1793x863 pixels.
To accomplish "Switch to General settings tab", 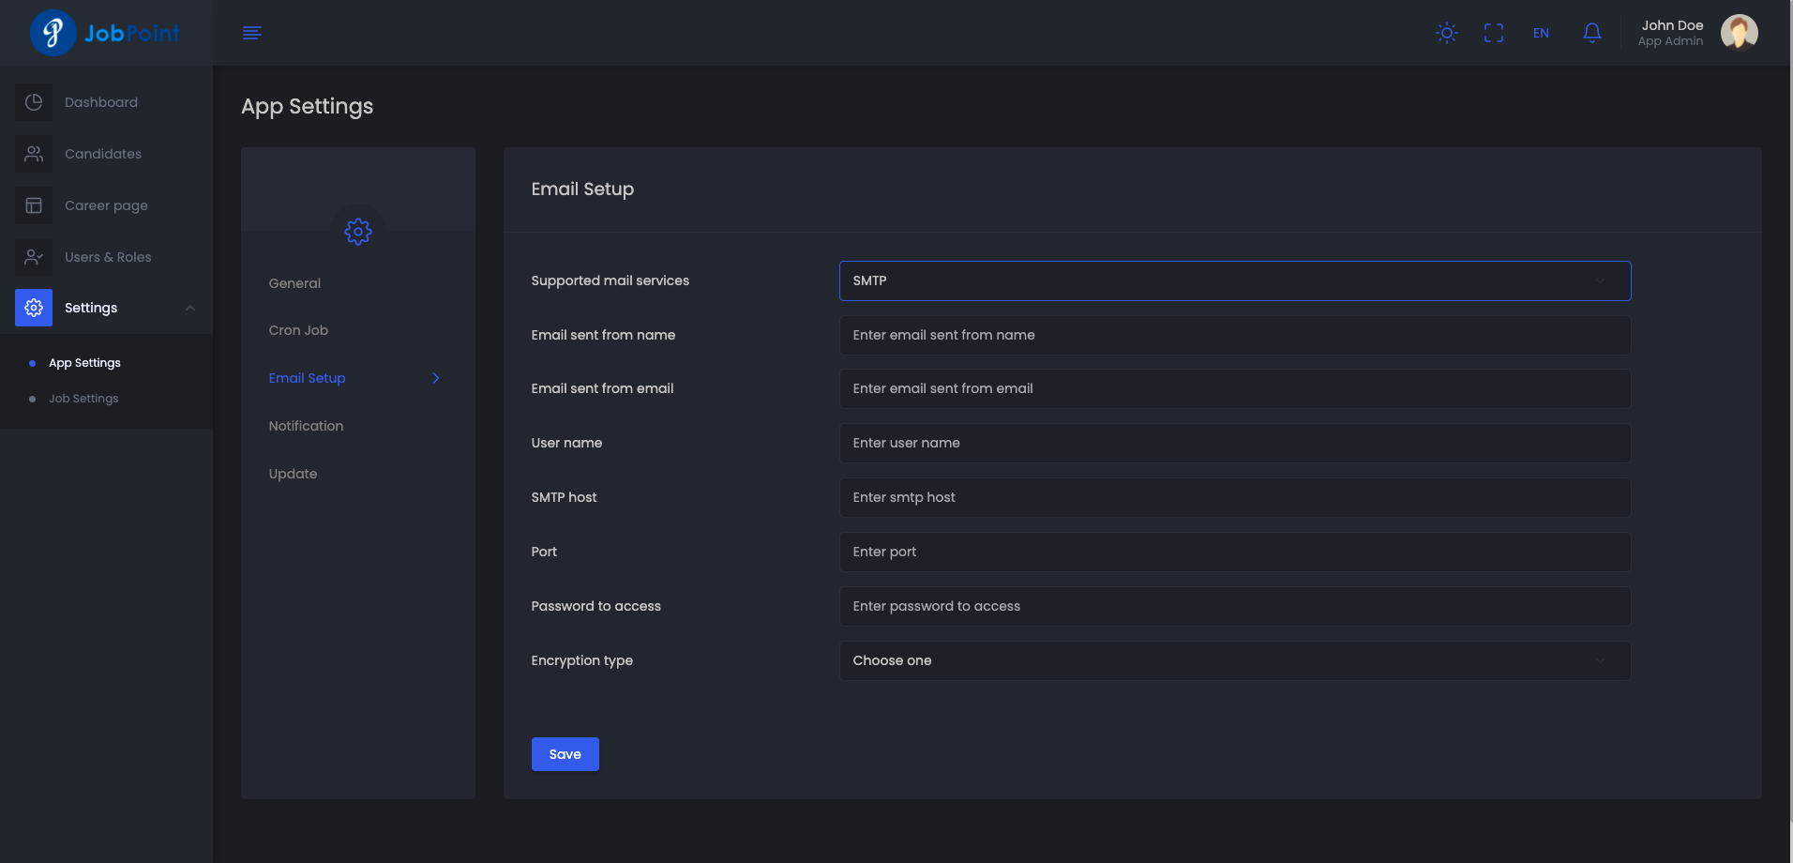I will point(294,283).
